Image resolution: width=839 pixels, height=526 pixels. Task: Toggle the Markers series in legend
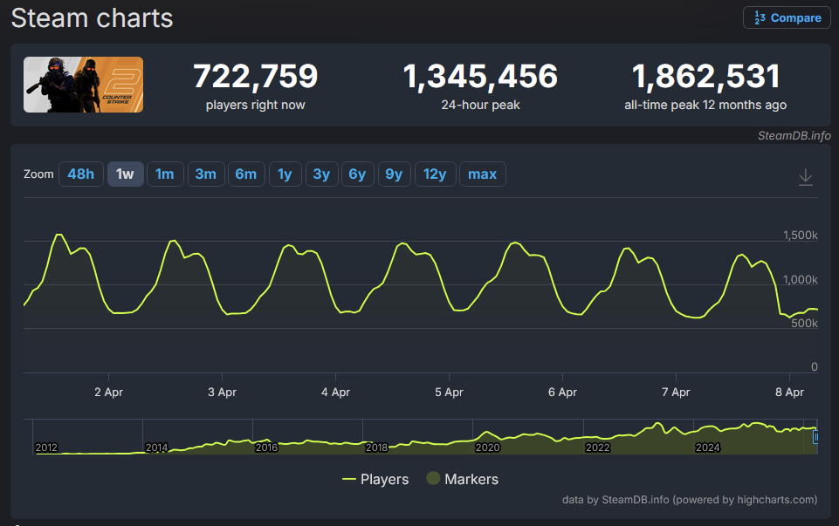click(x=463, y=479)
